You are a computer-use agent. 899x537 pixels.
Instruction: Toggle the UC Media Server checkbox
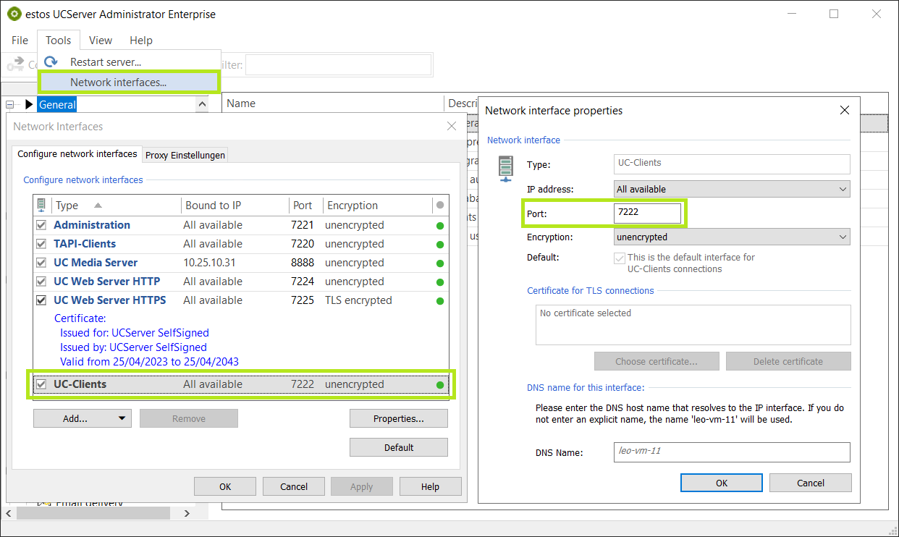[x=41, y=263]
